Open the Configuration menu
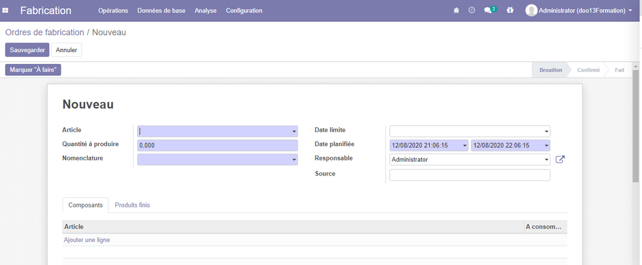This screenshot has width=642, height=265. point(244,11)
